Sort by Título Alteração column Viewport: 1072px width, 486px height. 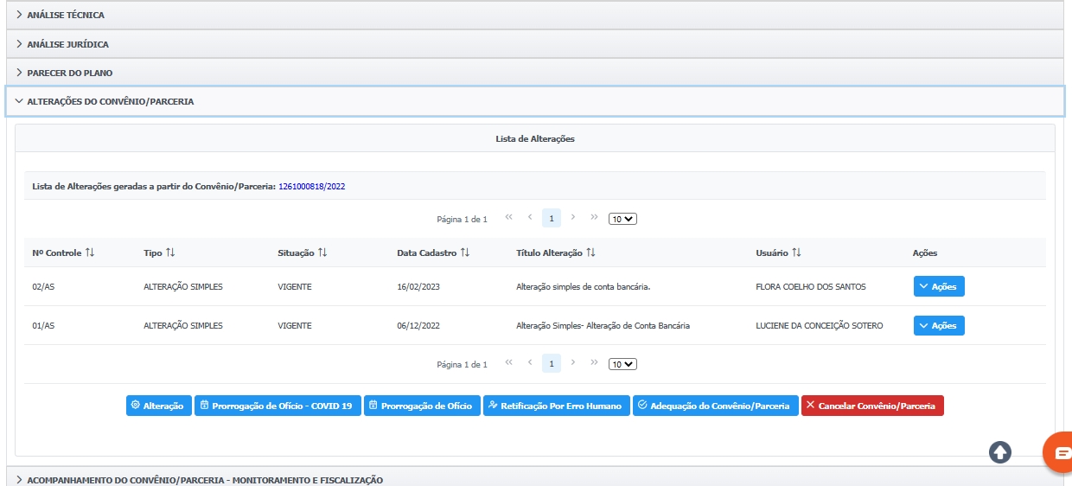(590, 253)
